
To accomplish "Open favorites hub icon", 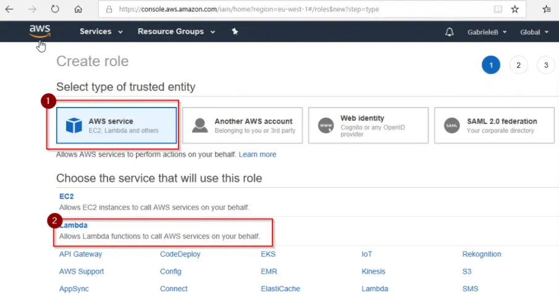I will tap(547, 9).
